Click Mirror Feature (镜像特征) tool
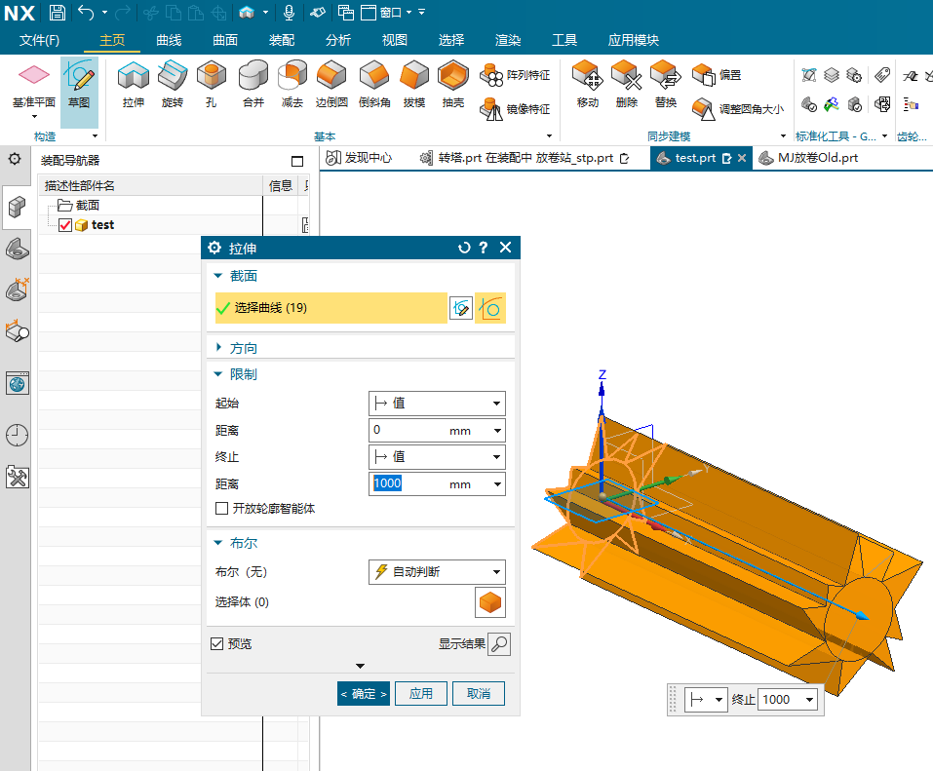Screen dimensions: 933x771 click(516, 109)
